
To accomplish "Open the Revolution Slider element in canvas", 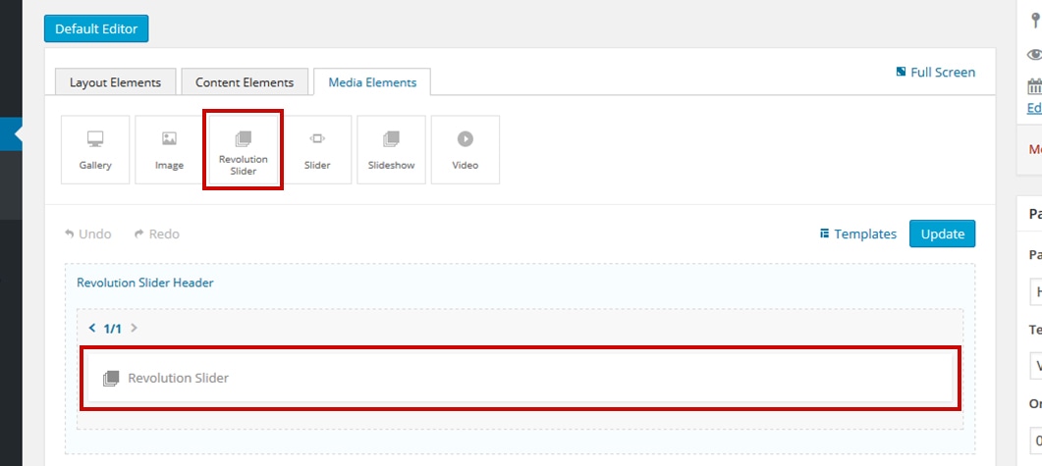I will coord(521,378).
